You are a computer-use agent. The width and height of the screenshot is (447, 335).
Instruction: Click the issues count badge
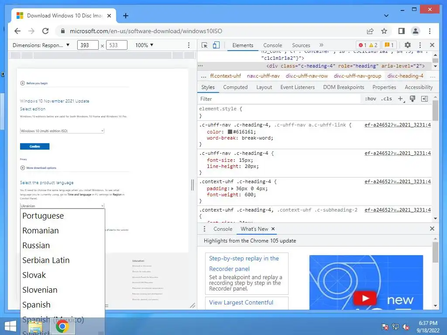(x=389, y=45)
